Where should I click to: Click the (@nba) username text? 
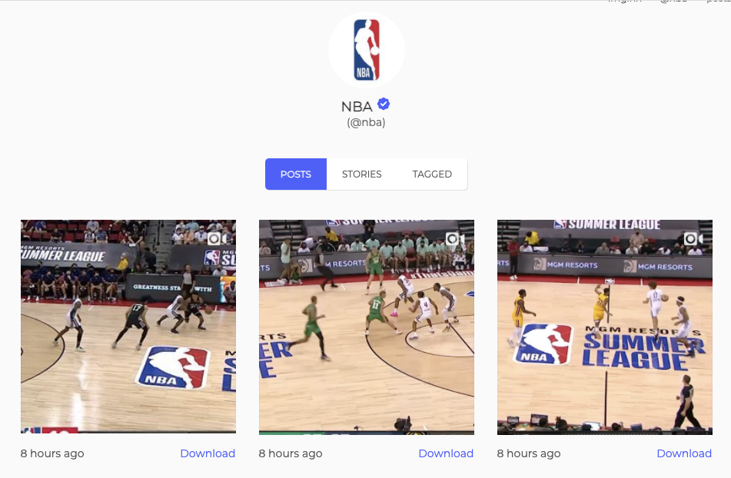366,122
